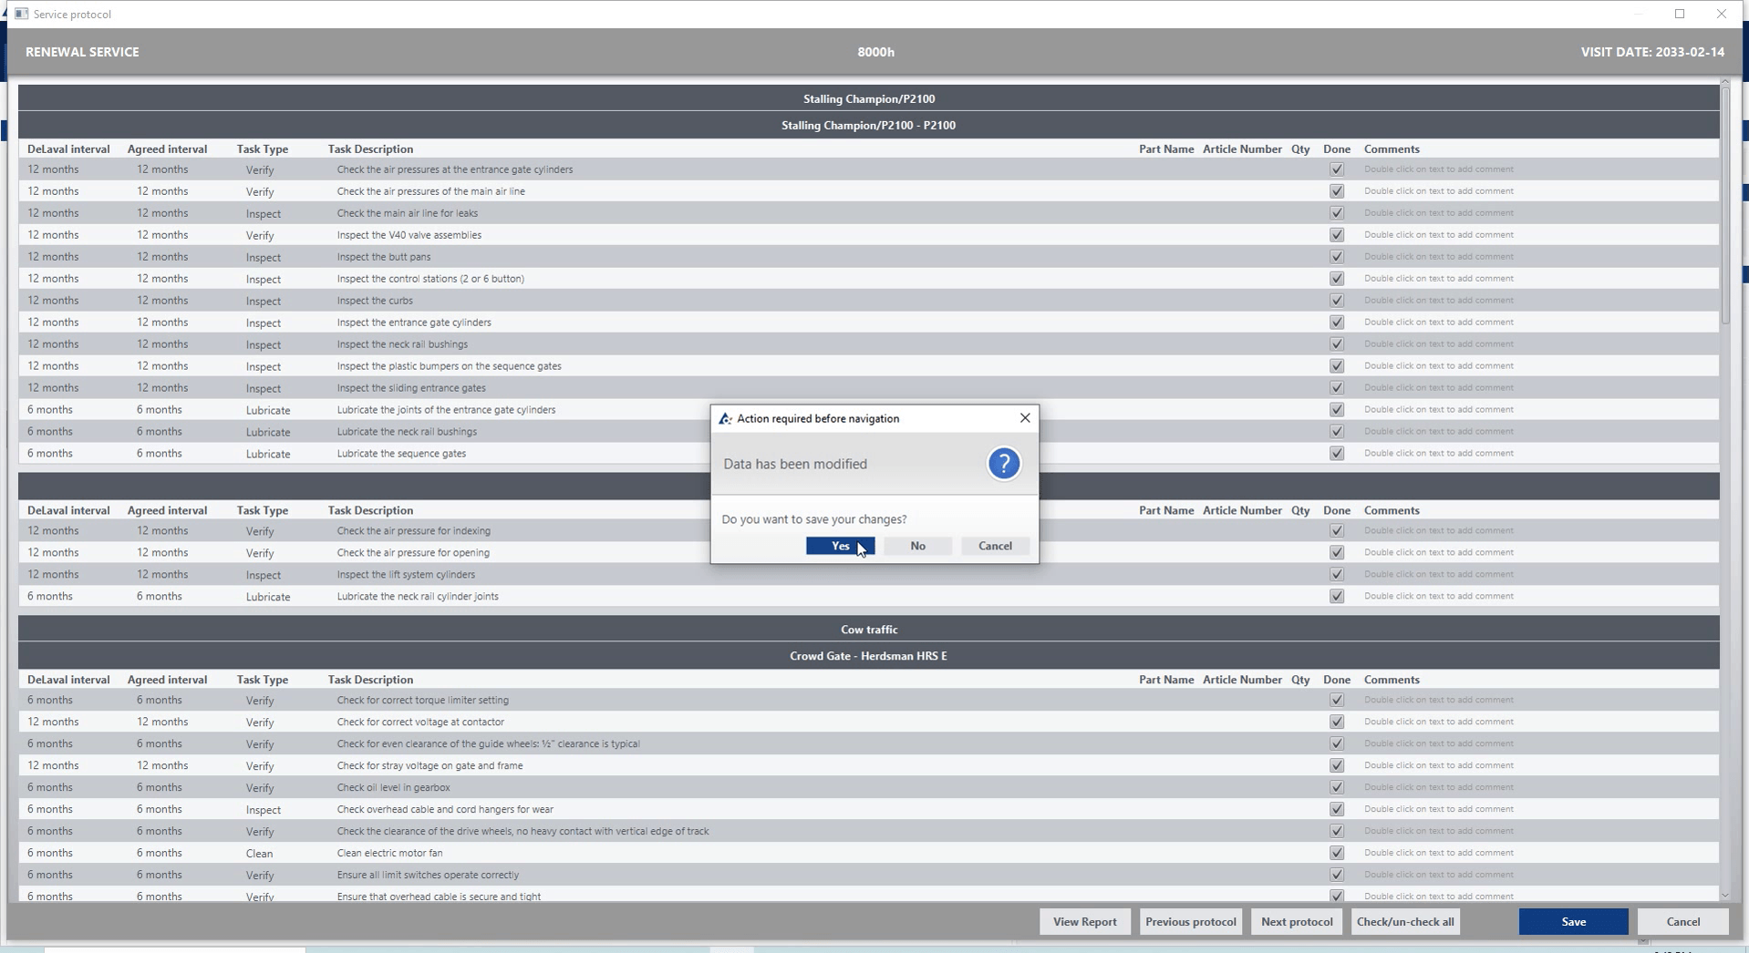Go to Next protocol
Viewport: 1749px width, 953px height.
click(x=1296, y=921)
